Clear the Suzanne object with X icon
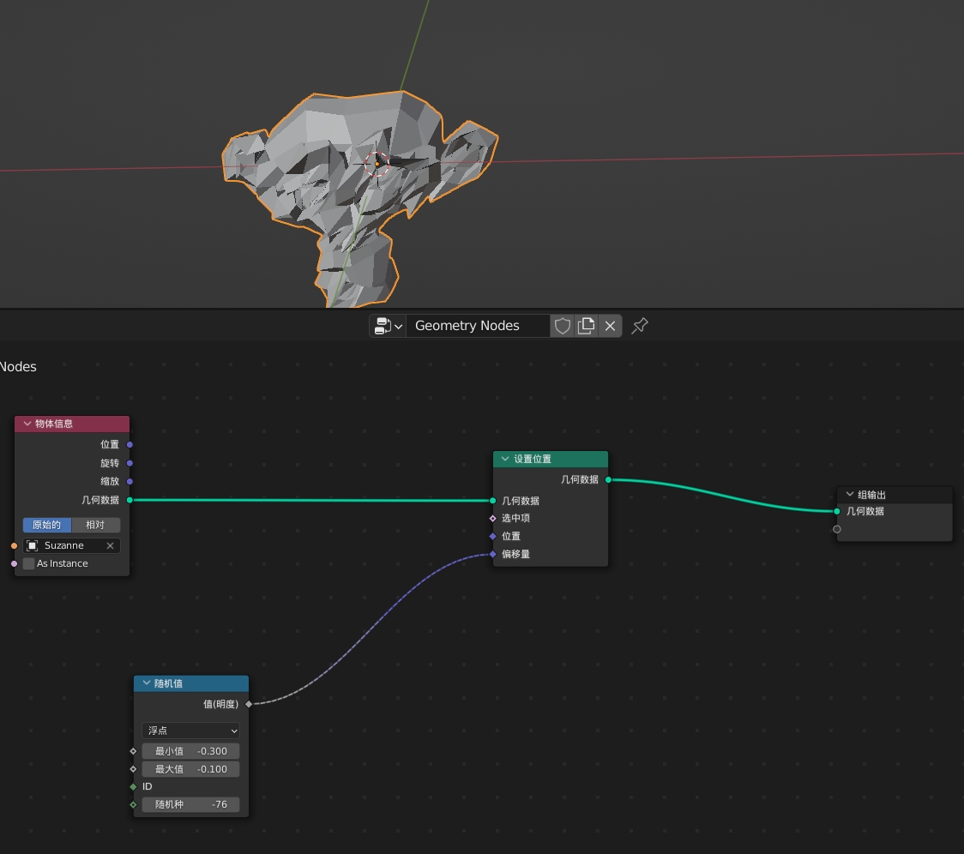964x854 pixels. coord(110,545)
